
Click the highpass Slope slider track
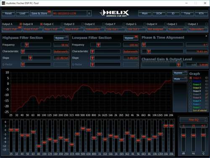[x=36, y=58]
